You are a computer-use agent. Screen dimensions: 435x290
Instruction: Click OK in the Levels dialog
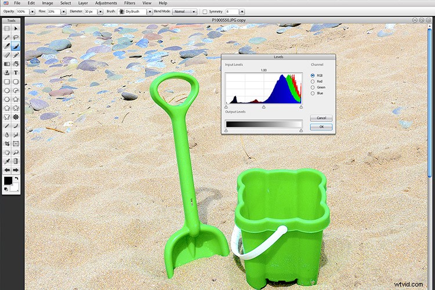coord(321,126)
